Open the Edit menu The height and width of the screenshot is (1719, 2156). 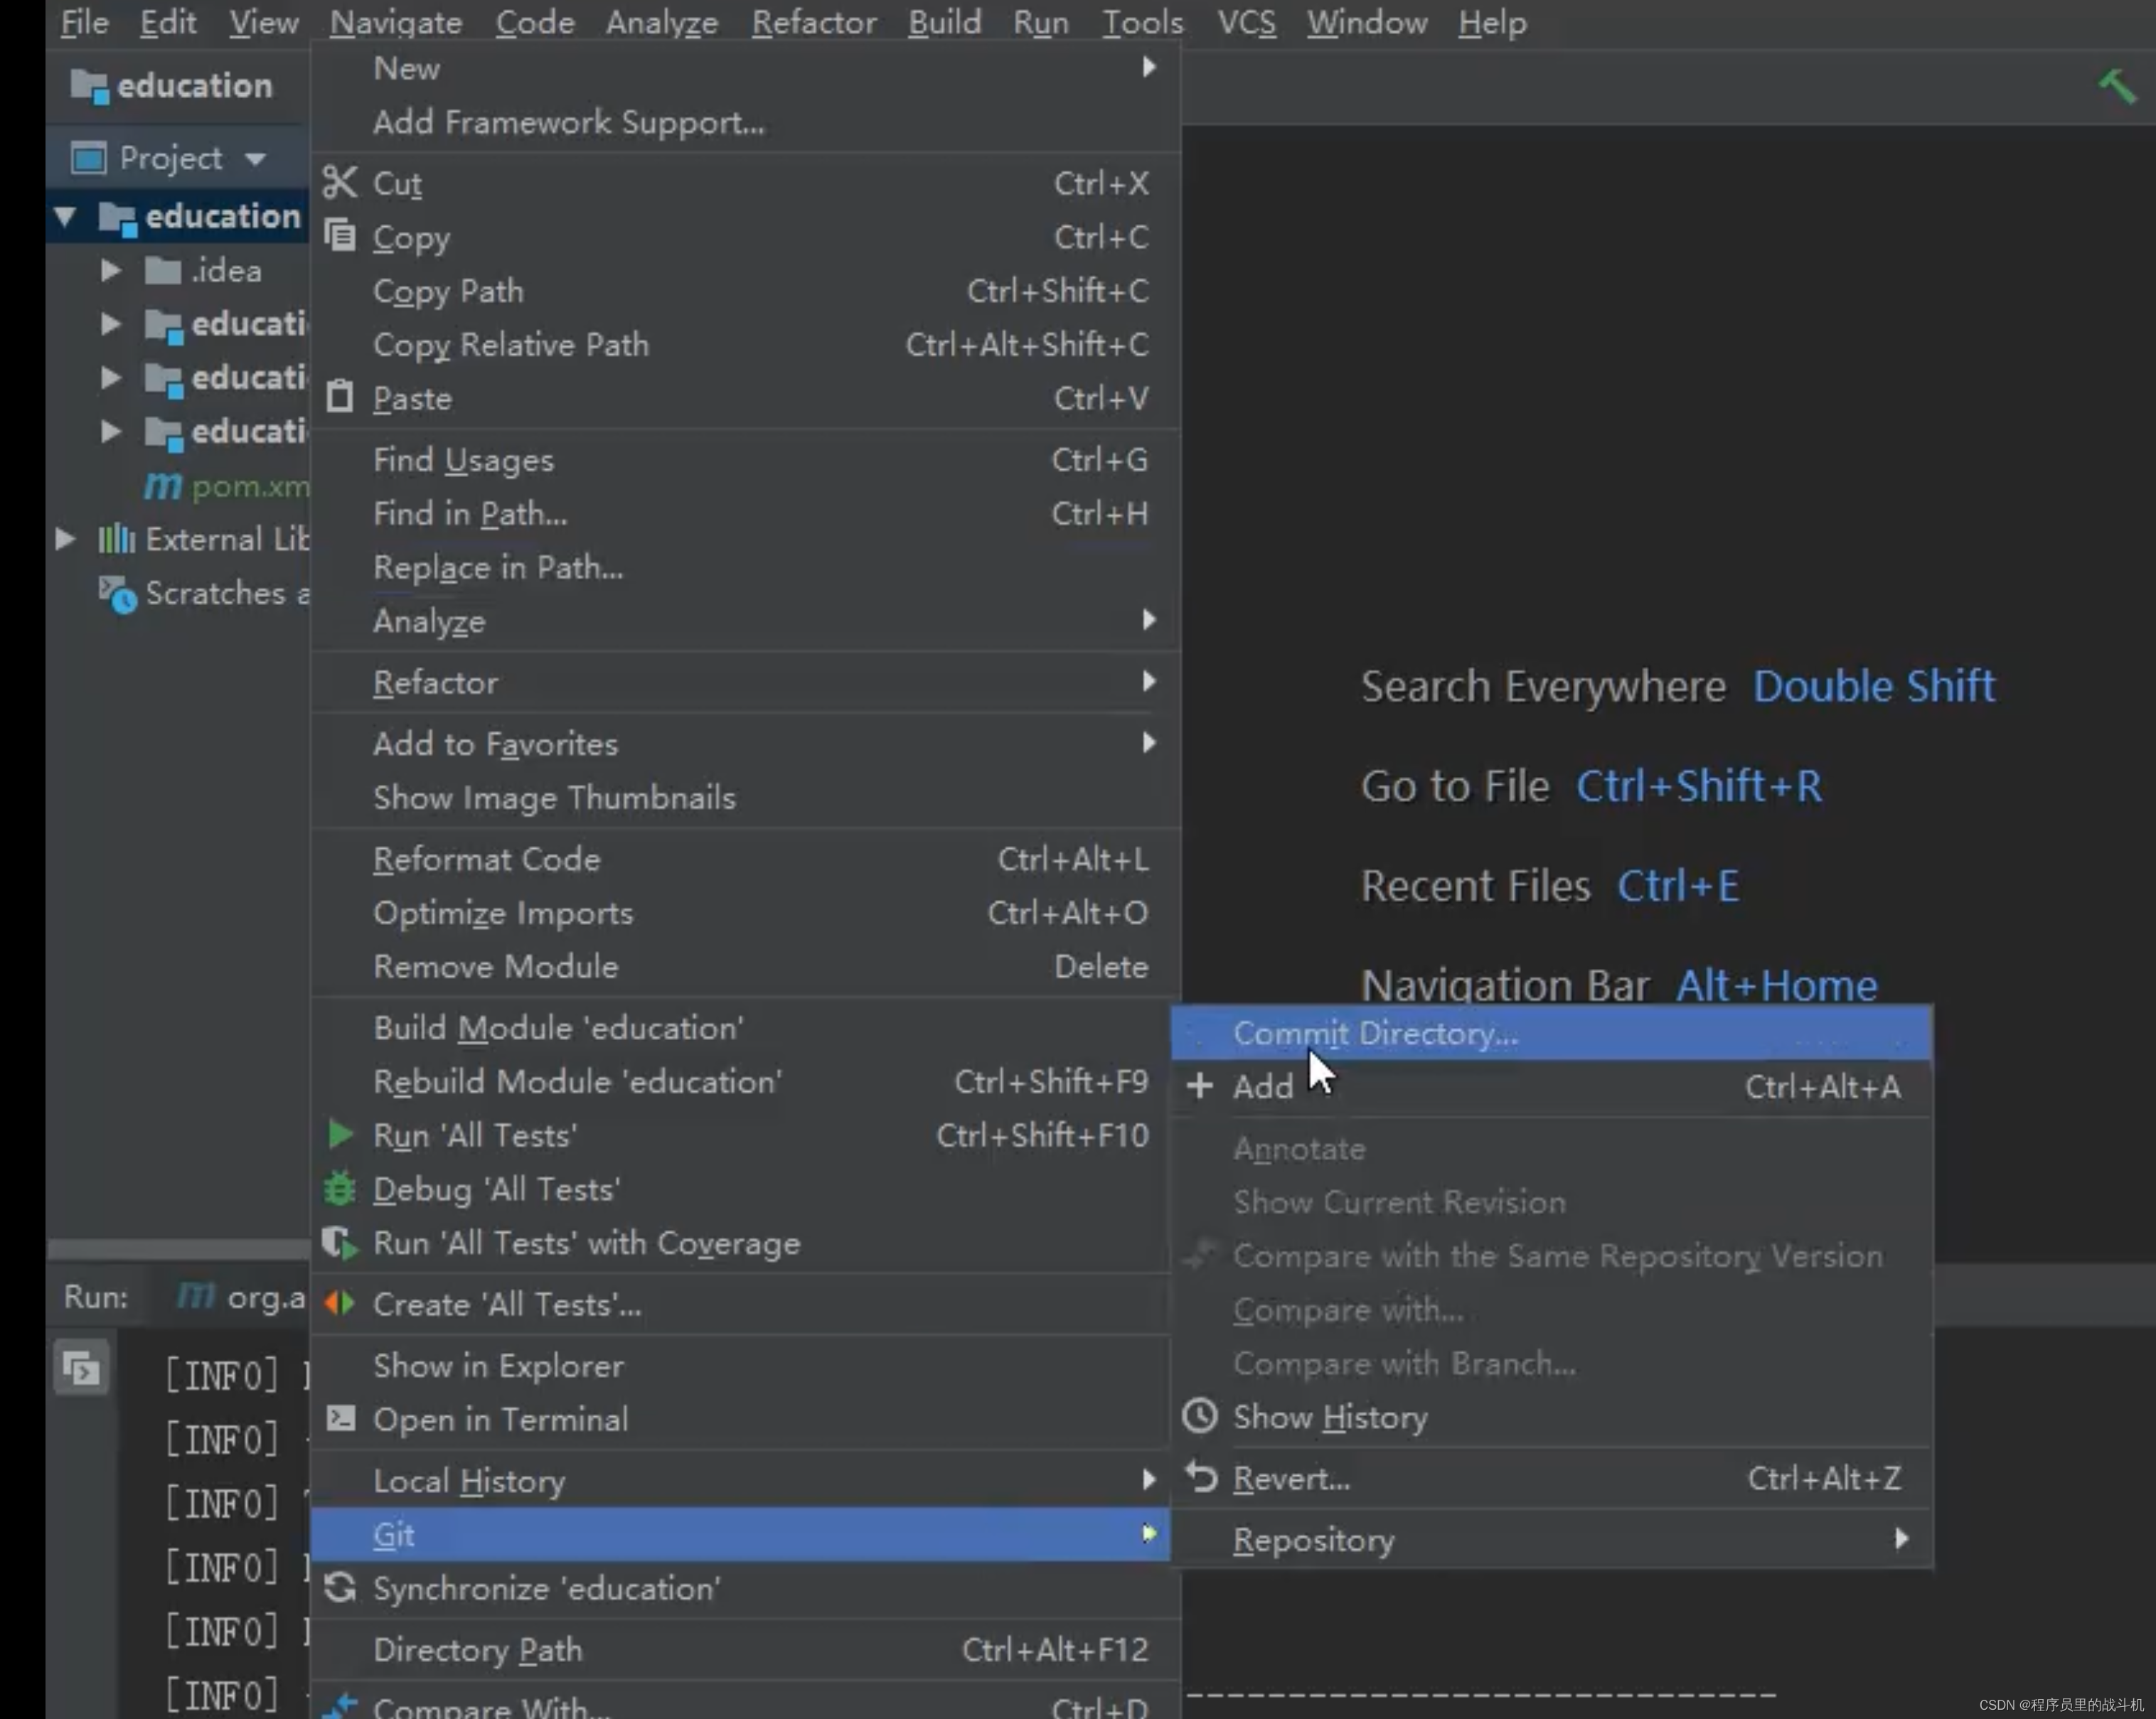click(167, 22)
